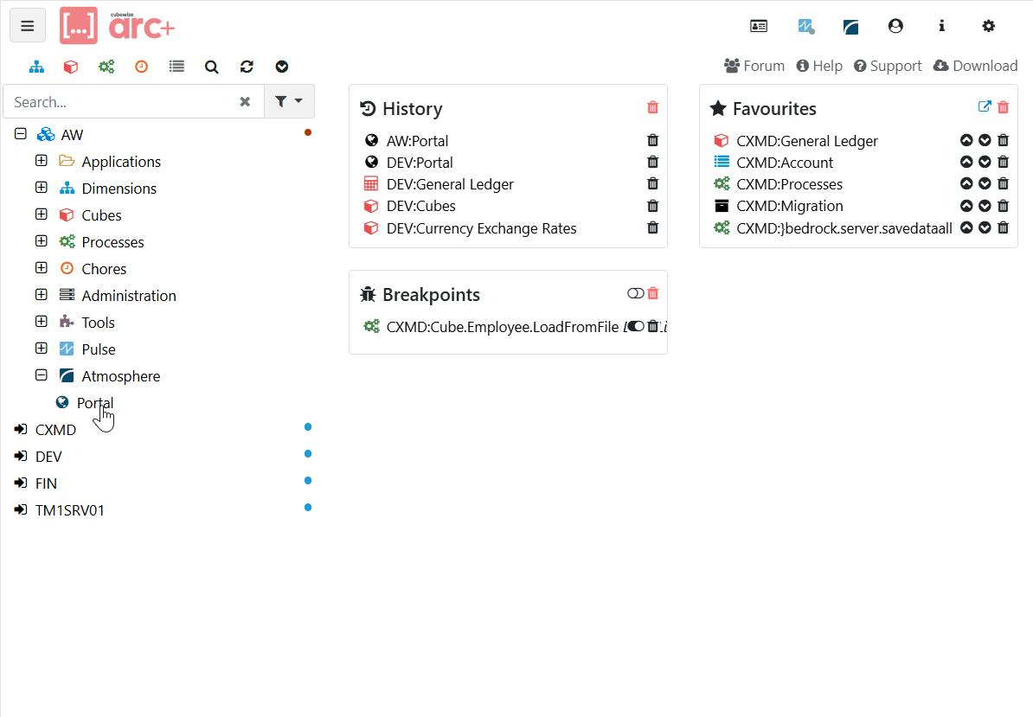The width and height of the screenshot is (1033, 717).
Task: Click the orange Chores clock toolbar icon
Action: [x=141, y=67]
